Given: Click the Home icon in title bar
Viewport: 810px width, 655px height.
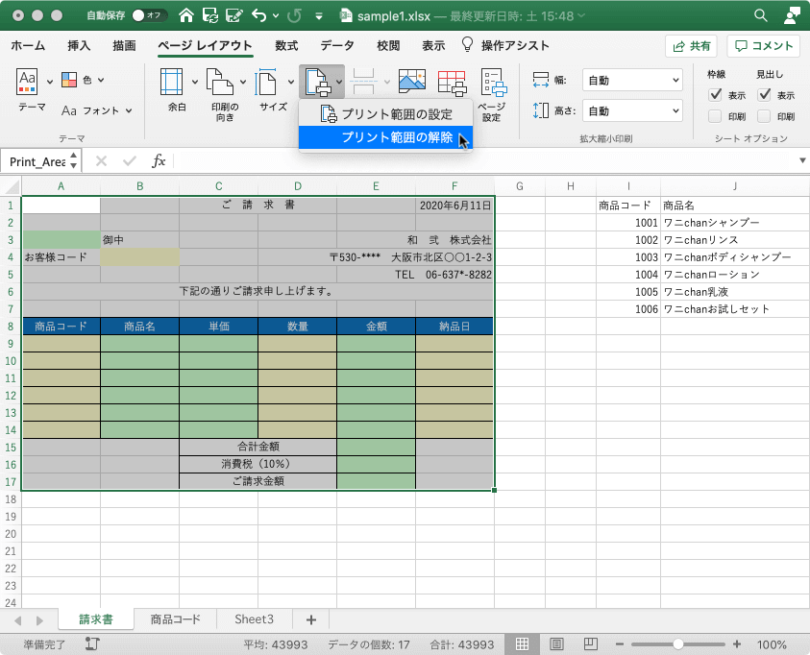Looking at the screenshot, I should pyautogui.click(x=186, y=16).
